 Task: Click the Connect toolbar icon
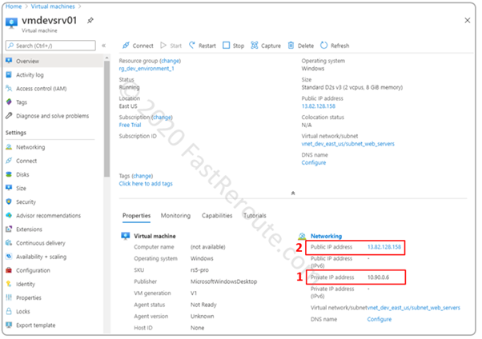click(126, 46)
